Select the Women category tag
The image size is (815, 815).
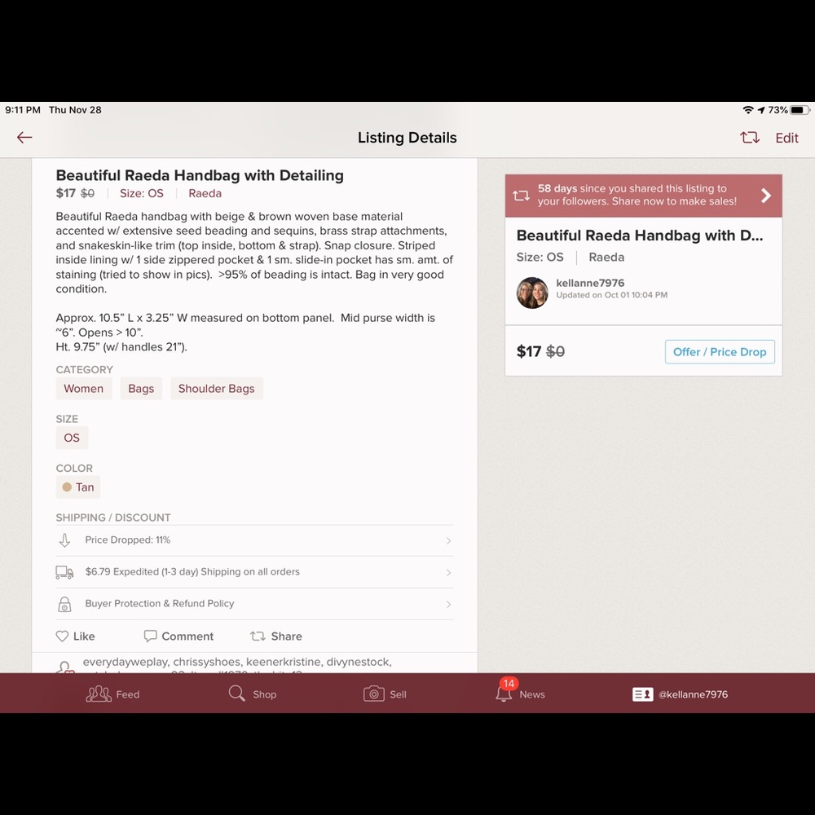click(x=84, y=389)
